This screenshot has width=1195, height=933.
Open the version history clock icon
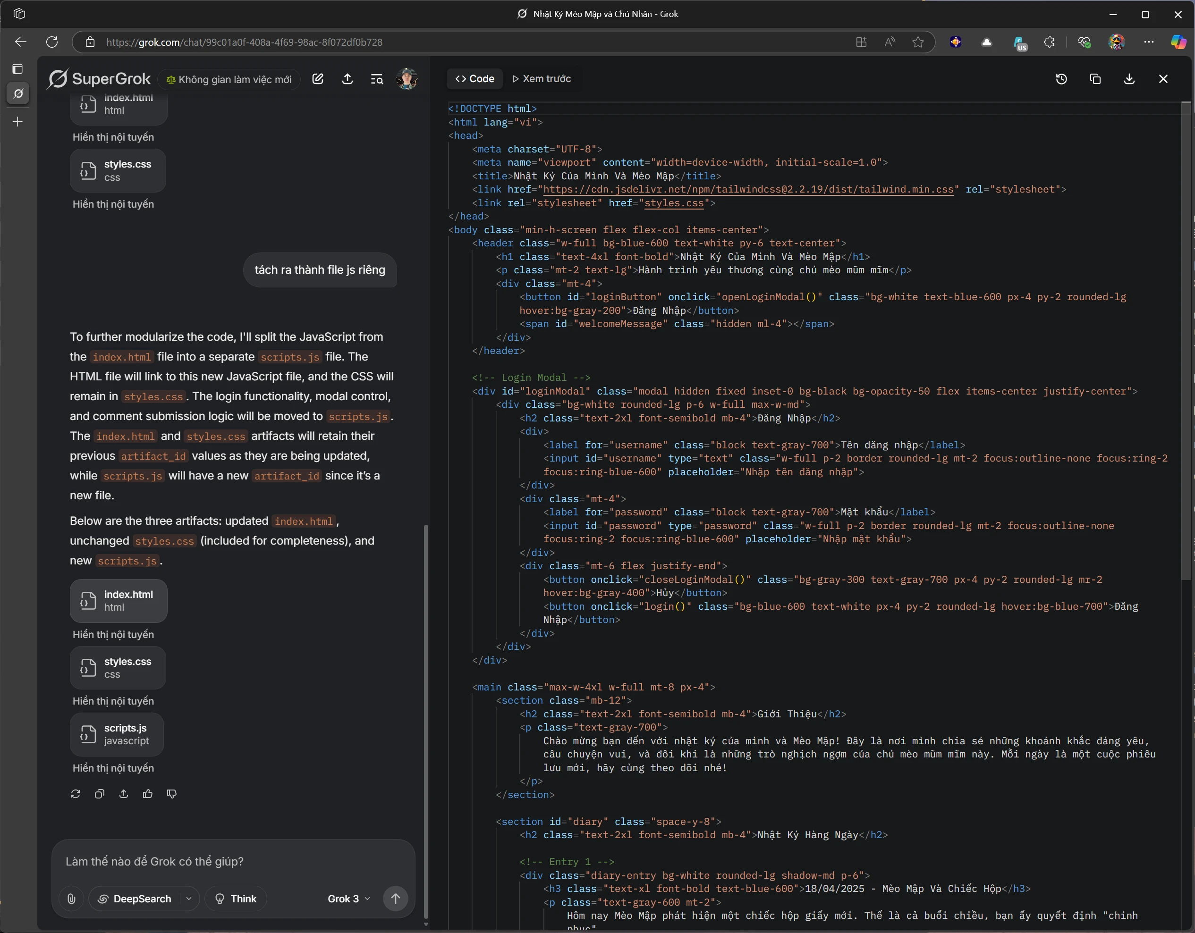[1061, 79]
